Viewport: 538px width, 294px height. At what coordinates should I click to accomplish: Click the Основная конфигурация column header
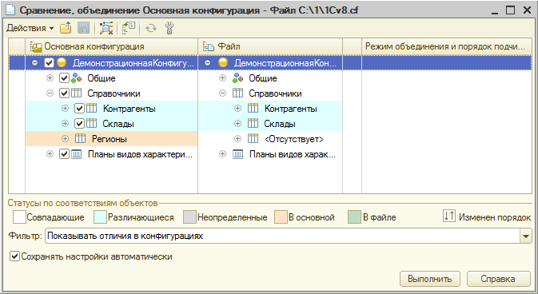click(x=111, y=46)
